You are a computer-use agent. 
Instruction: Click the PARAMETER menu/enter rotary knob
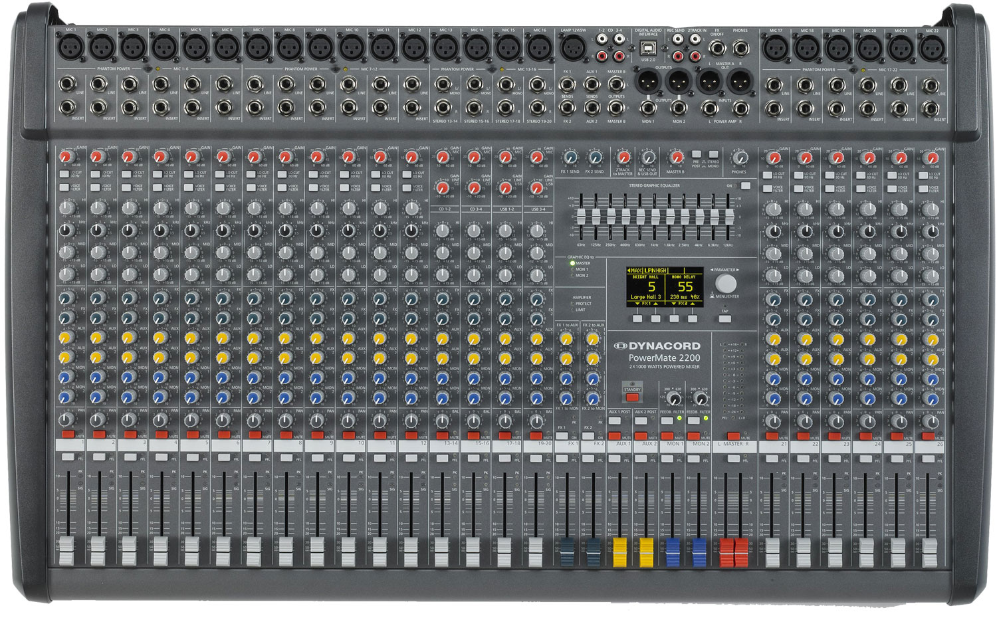[x=726, y=283]
